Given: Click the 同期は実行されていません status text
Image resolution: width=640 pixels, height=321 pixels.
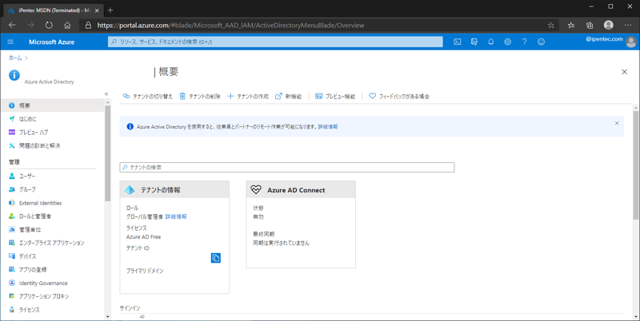Looking at the screenshot, I should point(282,244).
